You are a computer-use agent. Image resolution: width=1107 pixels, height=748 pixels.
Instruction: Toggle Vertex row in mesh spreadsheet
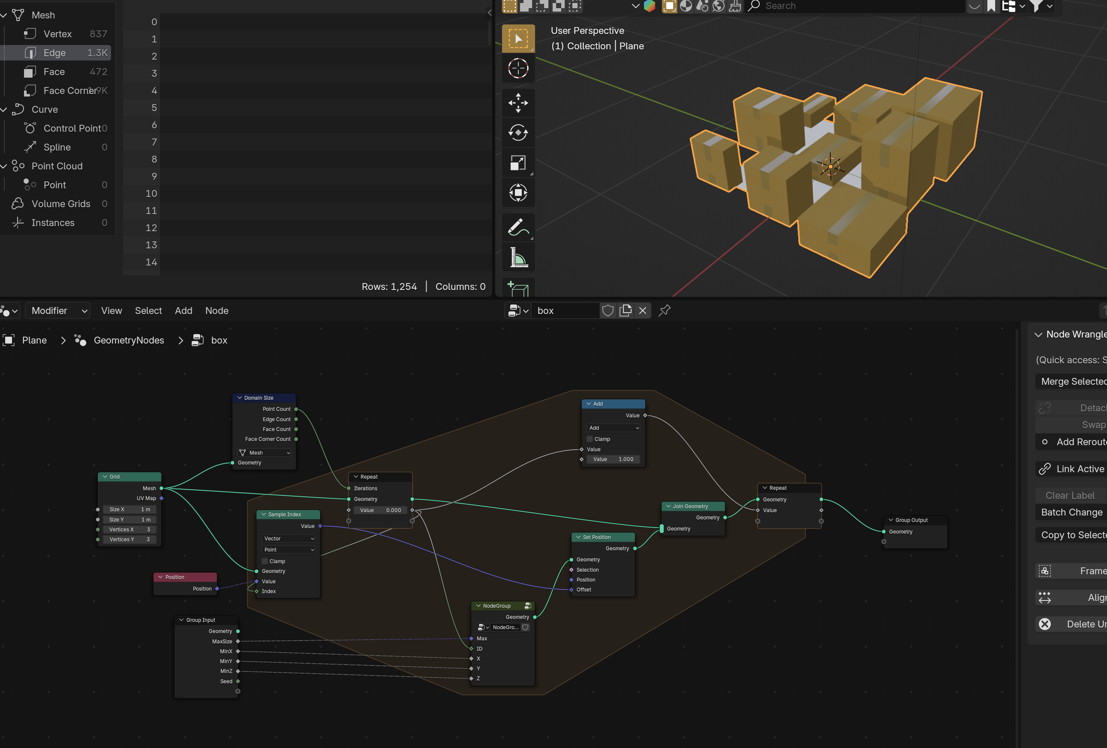pyautogui.click(x=58, y=33)
